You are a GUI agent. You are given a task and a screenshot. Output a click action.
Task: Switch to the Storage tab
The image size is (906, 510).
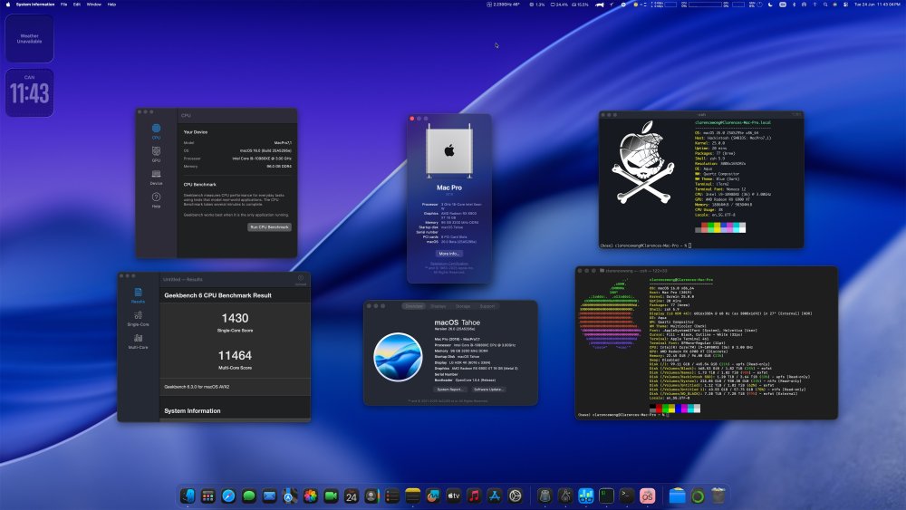point(463,306)
